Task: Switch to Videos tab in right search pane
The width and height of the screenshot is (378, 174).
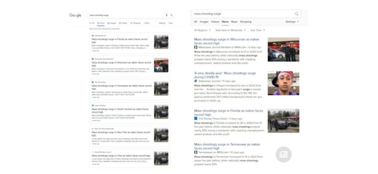Action: tap(215, 22)
